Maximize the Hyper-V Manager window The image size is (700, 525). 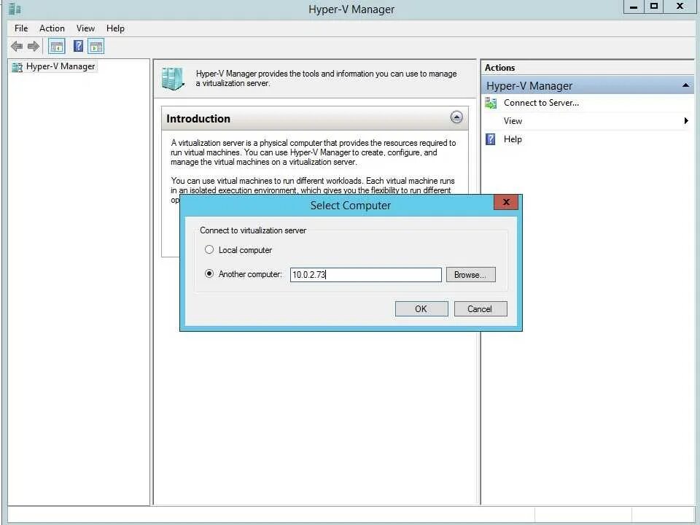[x=654, y=7]
